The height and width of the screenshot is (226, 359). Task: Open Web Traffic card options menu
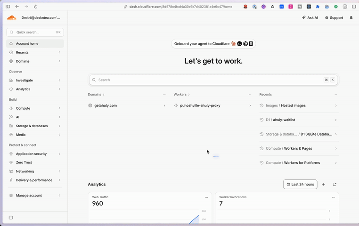point(206,197)
